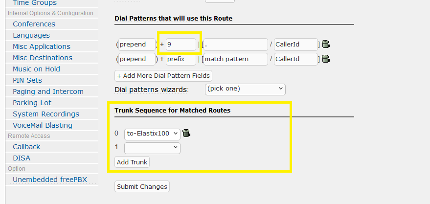This screenshot has width=430, height=204.
Task: Click the prefix field containing 9
Action: [x=181, y=45]
